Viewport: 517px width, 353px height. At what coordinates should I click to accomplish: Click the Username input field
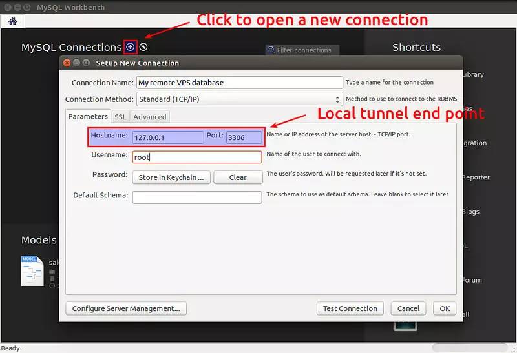197,157
